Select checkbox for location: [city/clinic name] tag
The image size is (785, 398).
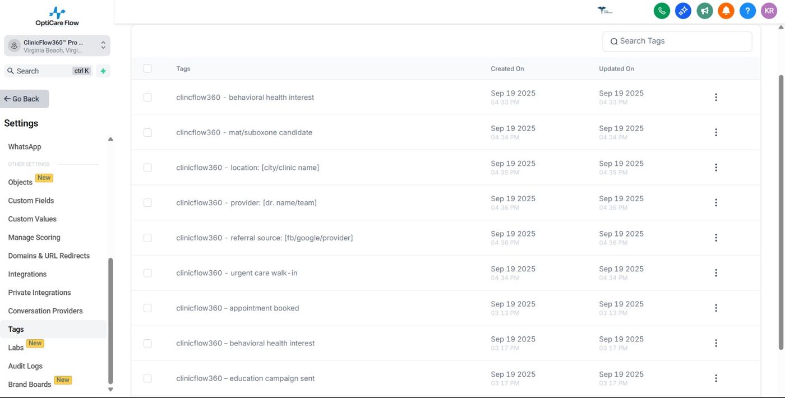[147, 168]
